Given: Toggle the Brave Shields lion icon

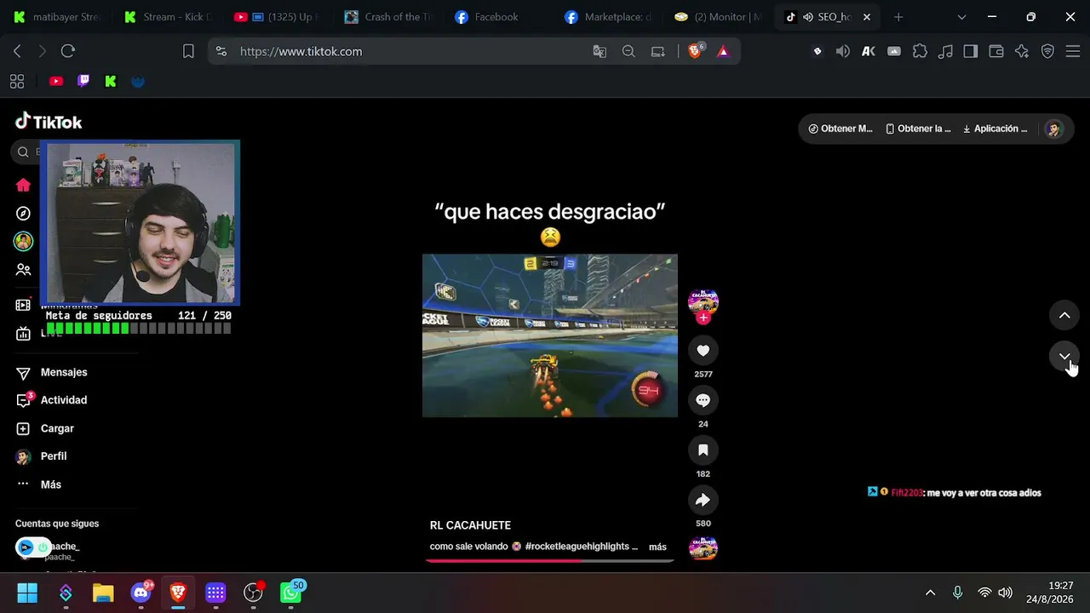Looking at the screenshot, I should 695,51.
